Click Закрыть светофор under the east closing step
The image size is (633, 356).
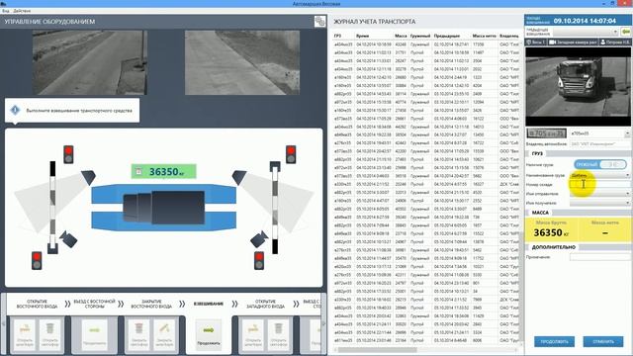[x=138, y=334]
